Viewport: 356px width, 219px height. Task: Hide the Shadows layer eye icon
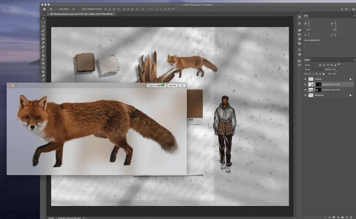pos(305,79)
